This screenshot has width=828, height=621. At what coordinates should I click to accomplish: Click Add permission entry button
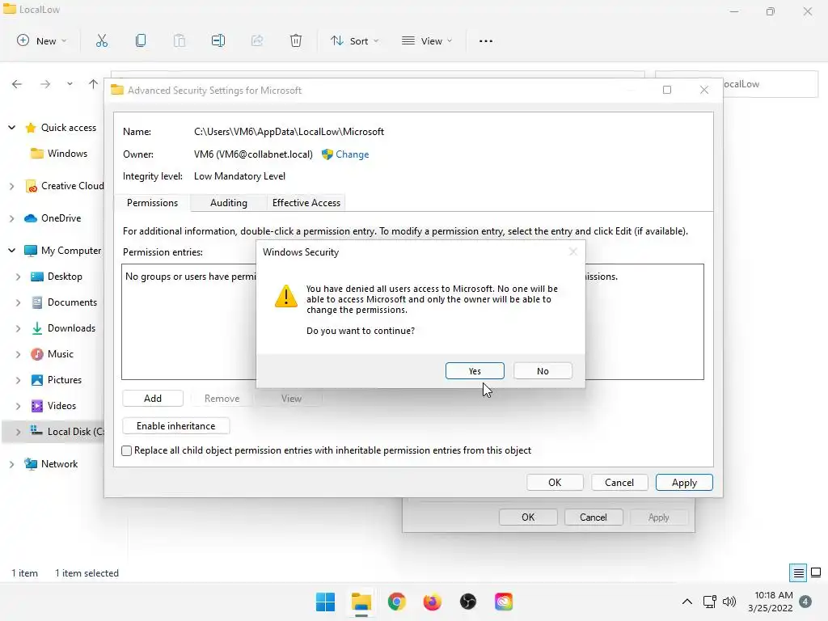[x=153, y=398]
